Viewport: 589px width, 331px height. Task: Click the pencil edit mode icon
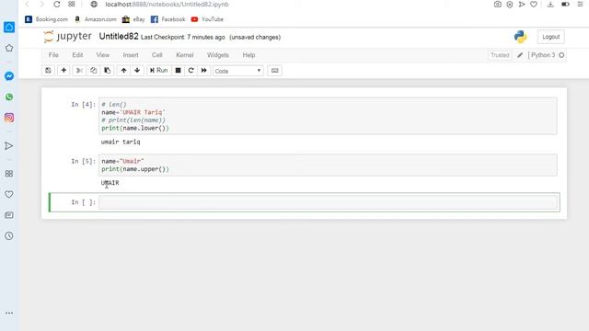coord(520,55)
